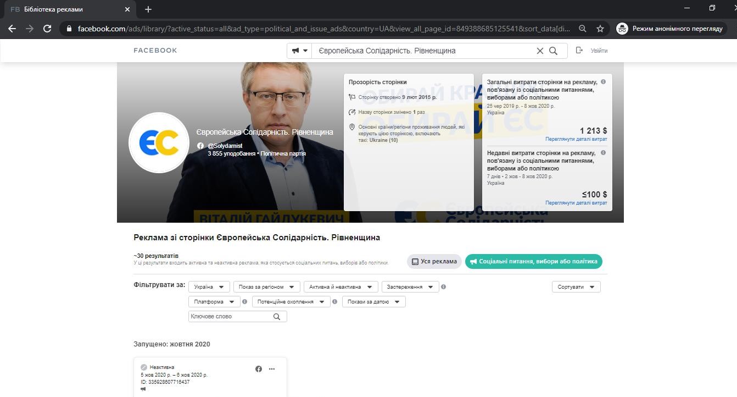Screen dimensions: 737x397
Task: Click the FACEBOOK logo text
Action: (155, 51)
